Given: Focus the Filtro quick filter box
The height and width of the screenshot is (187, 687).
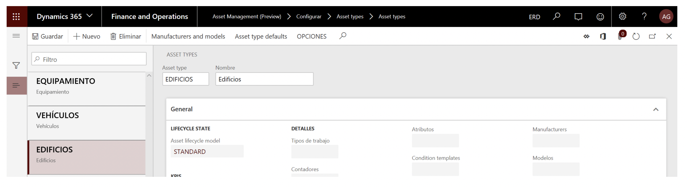Looking at the screenshot, I should click(x=89, y=59).
